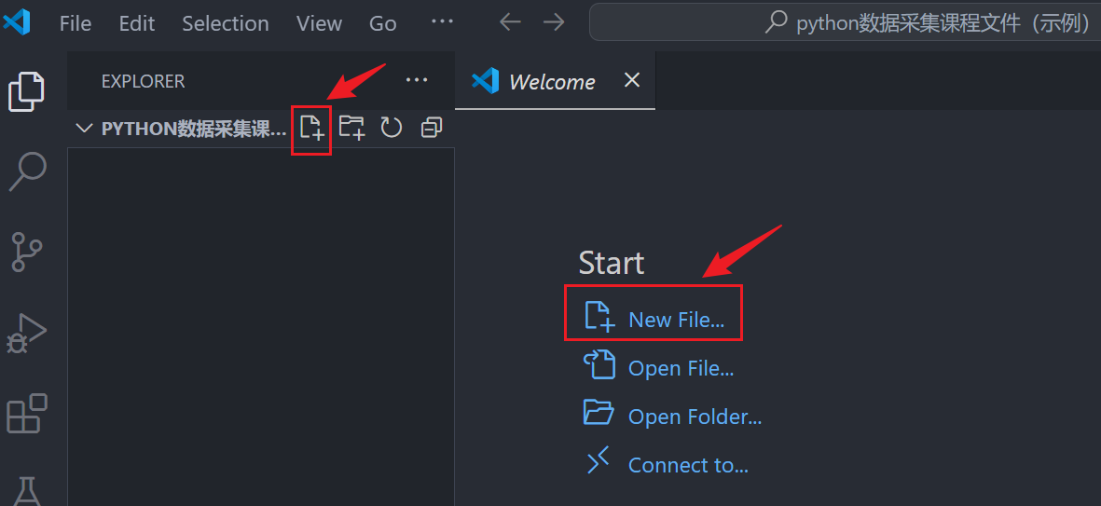Click the Open Folder... link
Viewport: 1101px width, 506px height.
pyautogui.click(x=695, y=417)
